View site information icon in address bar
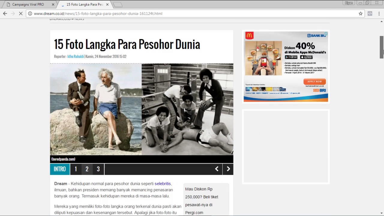384x216 pixels. tap(30, 13)
